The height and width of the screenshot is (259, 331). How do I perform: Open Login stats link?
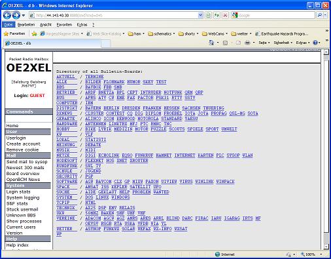pos(18,191)
